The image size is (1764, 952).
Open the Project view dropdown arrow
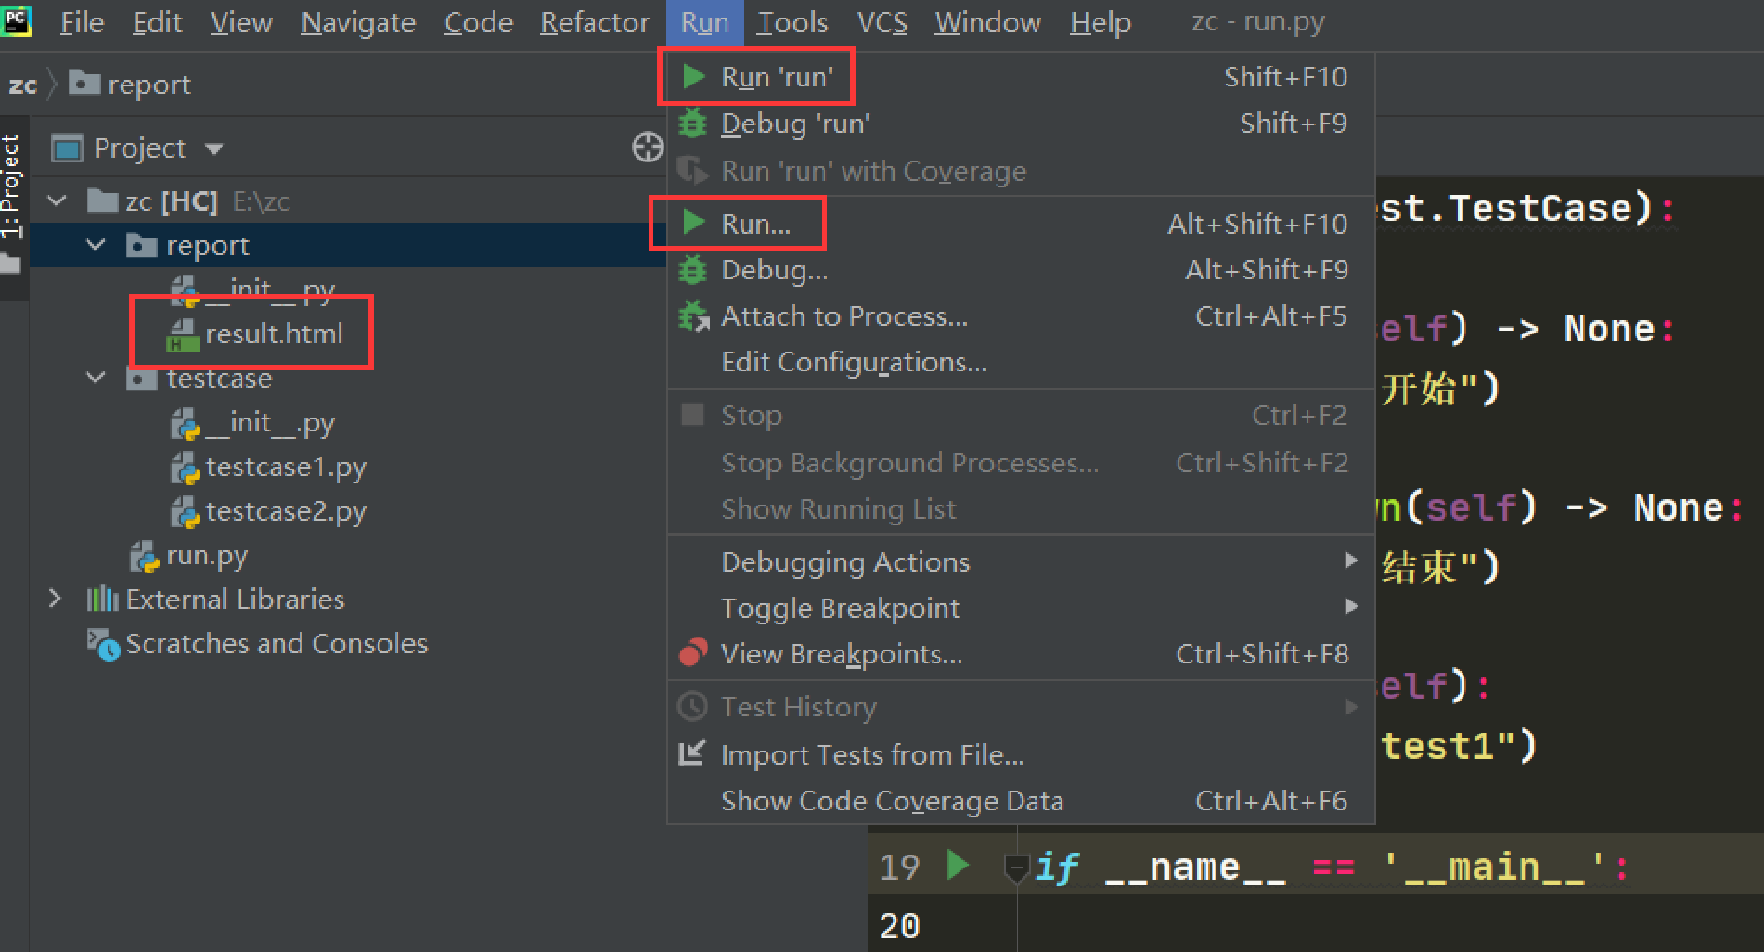coord(214,149)
